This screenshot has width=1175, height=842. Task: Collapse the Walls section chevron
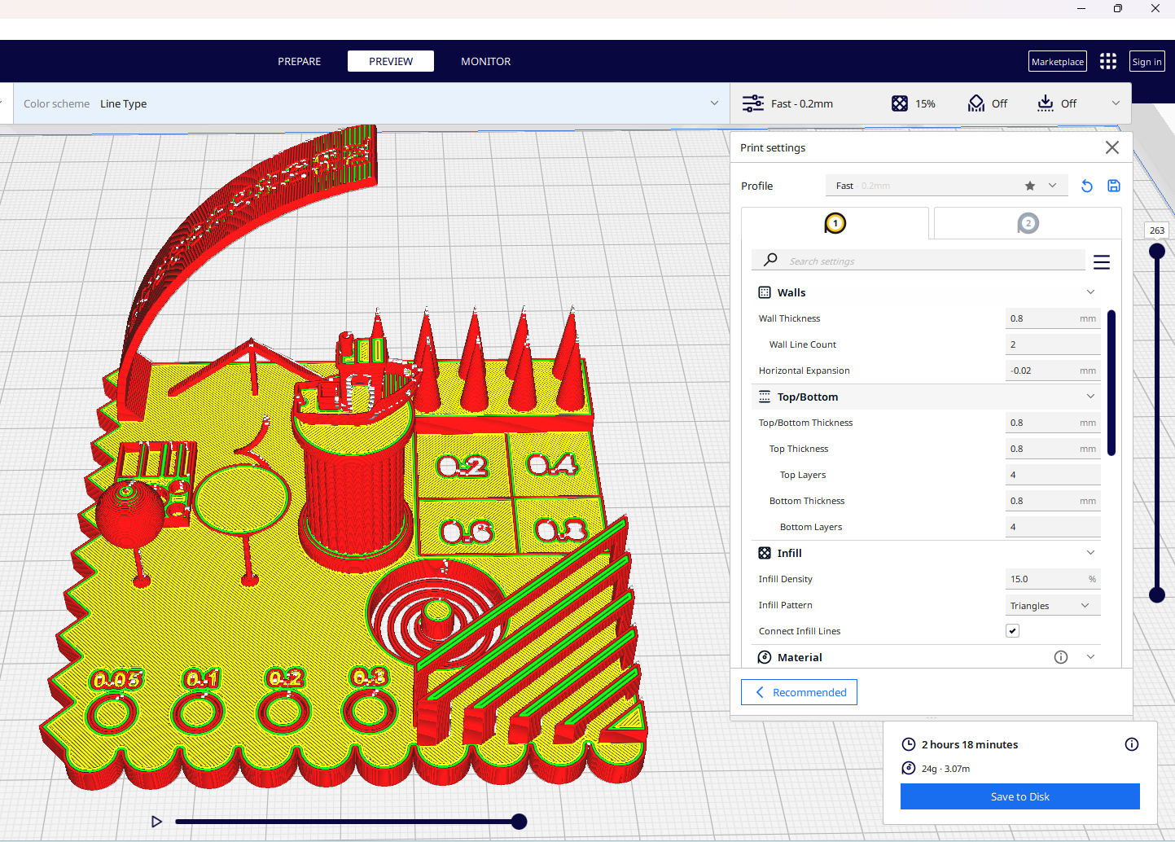pyautogui.click(x=1091, y=292)
